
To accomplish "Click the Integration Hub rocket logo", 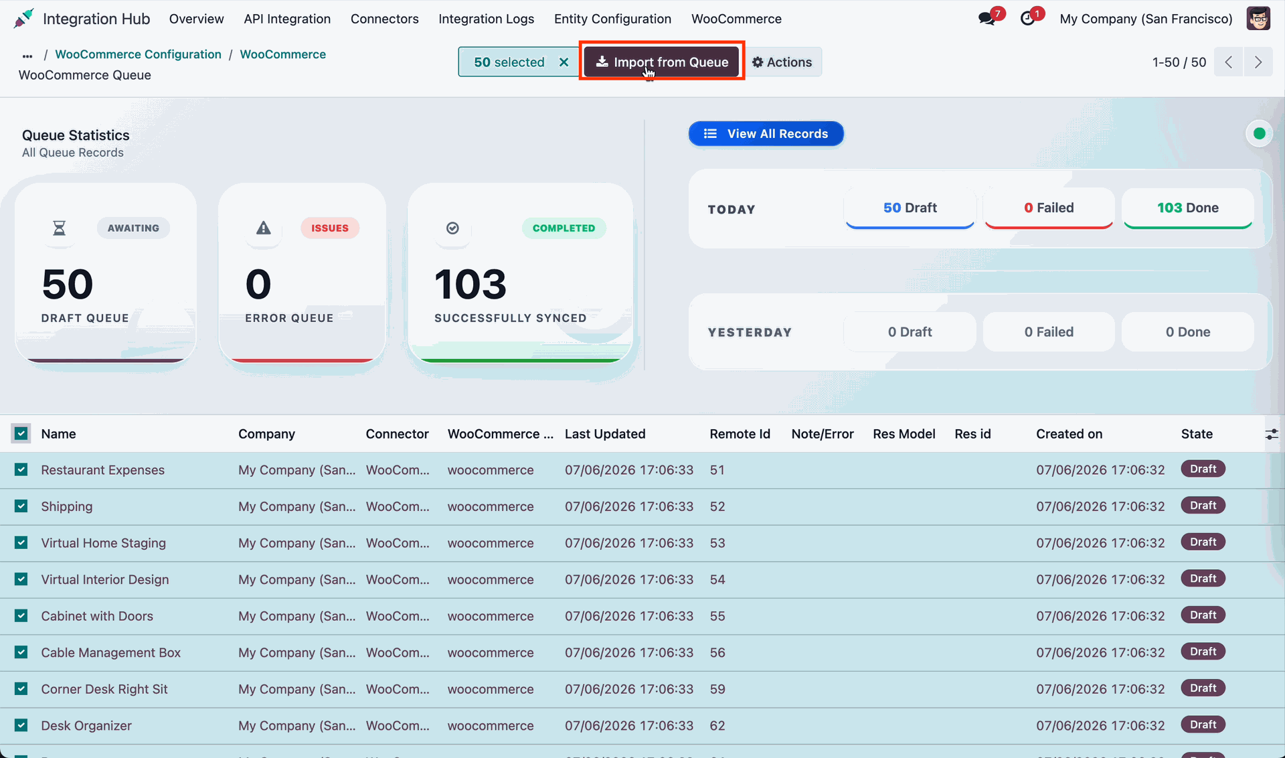I will click(23, 19).
